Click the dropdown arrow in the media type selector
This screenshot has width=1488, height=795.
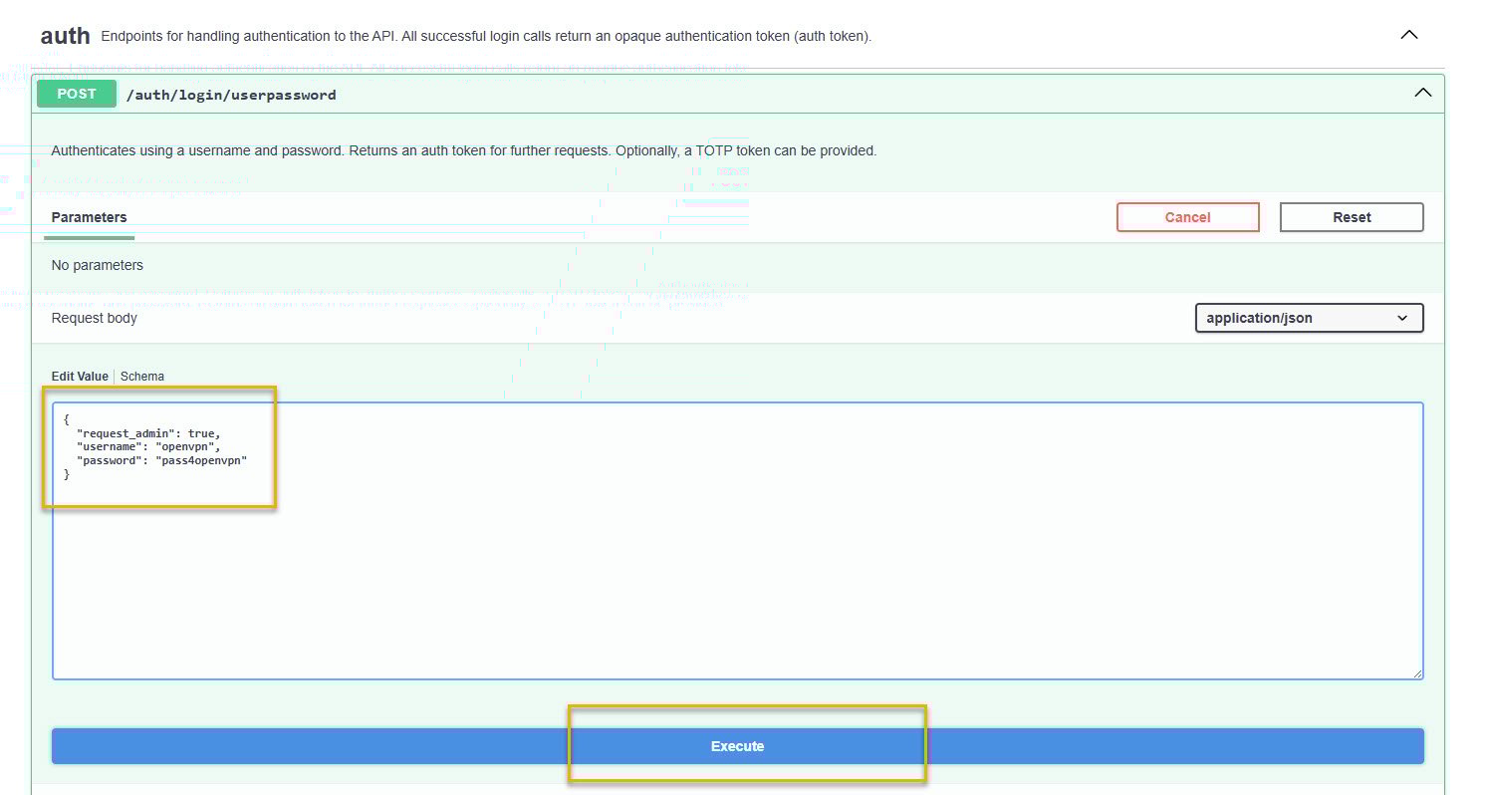click(x=1404, y=318)
